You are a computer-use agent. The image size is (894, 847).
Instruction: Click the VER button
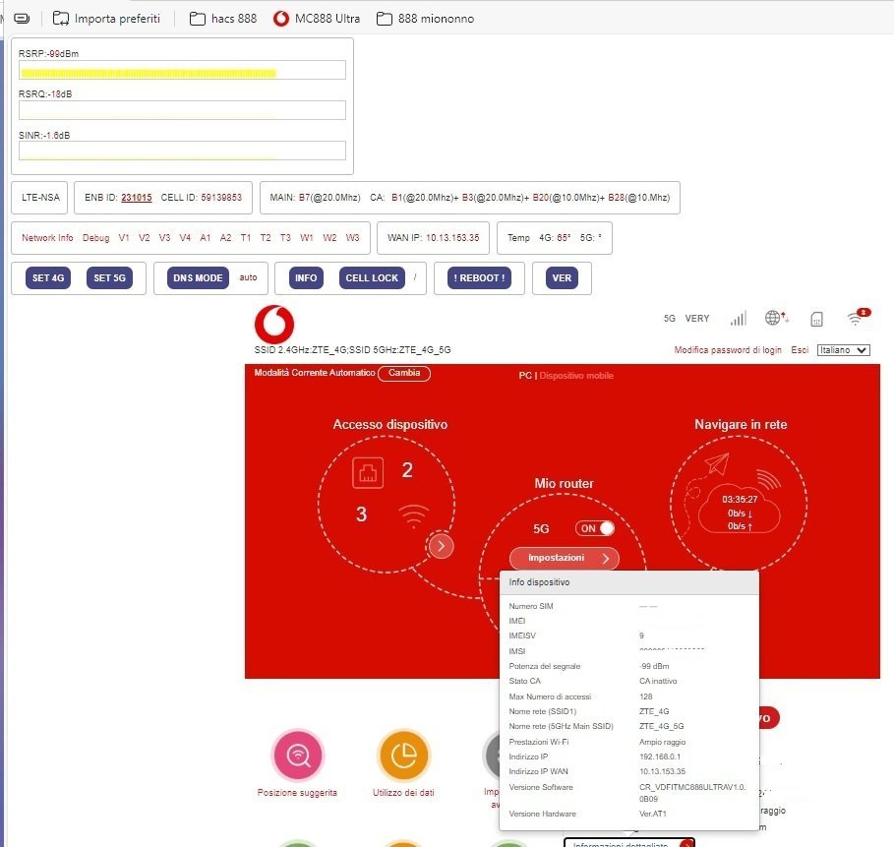[562, 277]
